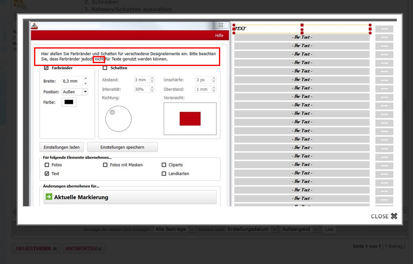The height and width of the screenshot is (264, 413).
Task: Click the Überstand field showing 1 mm
Action: tap(203, 89)
